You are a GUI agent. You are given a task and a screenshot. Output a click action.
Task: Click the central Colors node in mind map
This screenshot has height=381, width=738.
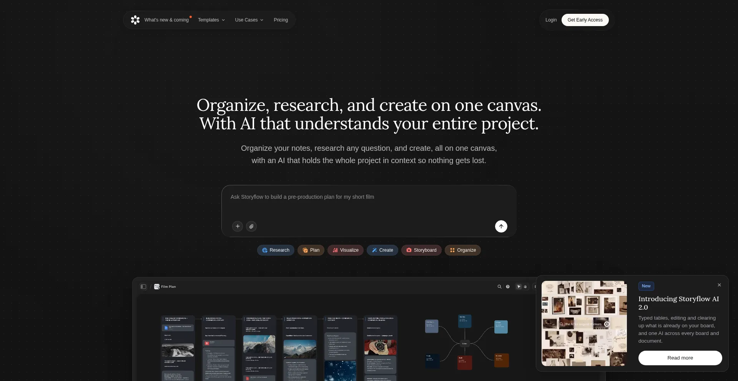coord(464,343)
